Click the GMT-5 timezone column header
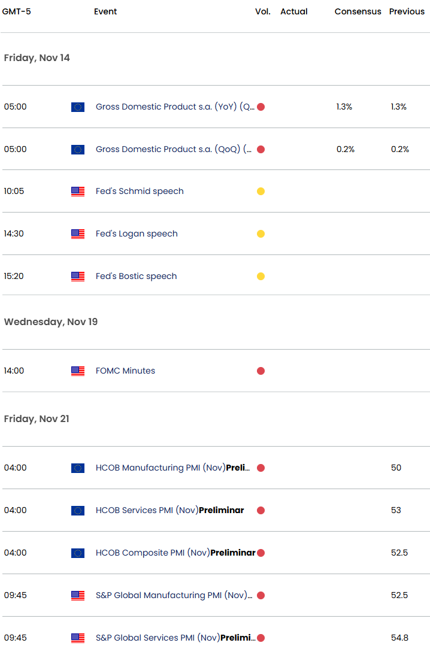The height and width of the screenshot is (649, 430). tap(17, 12)
